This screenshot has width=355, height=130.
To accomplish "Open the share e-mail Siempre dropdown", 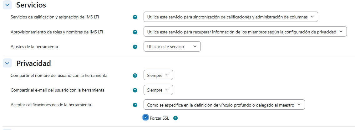I will pyautogui.click(x=158, y=90).
